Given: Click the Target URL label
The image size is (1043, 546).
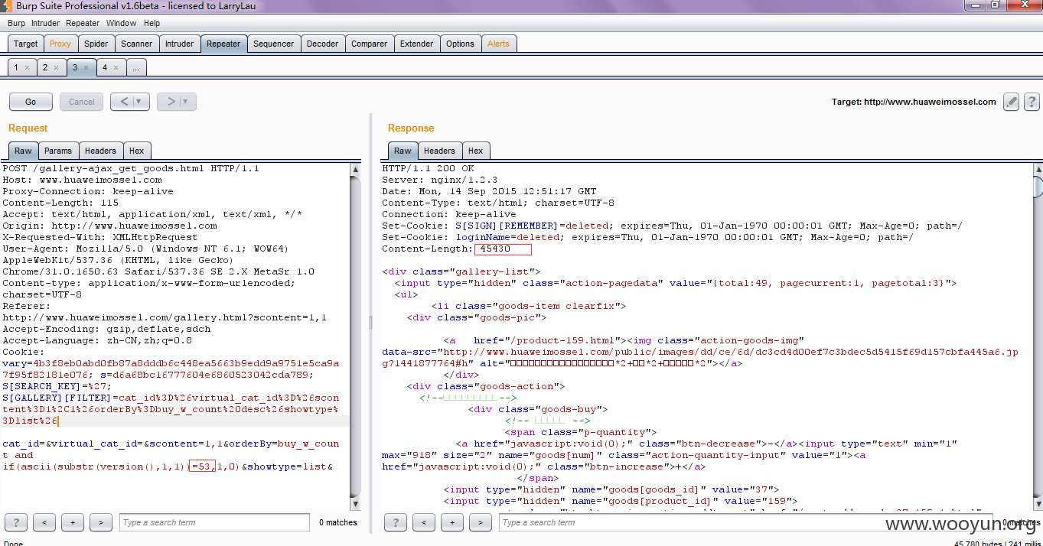Looking at the screenshot, I should click(914, 102).
